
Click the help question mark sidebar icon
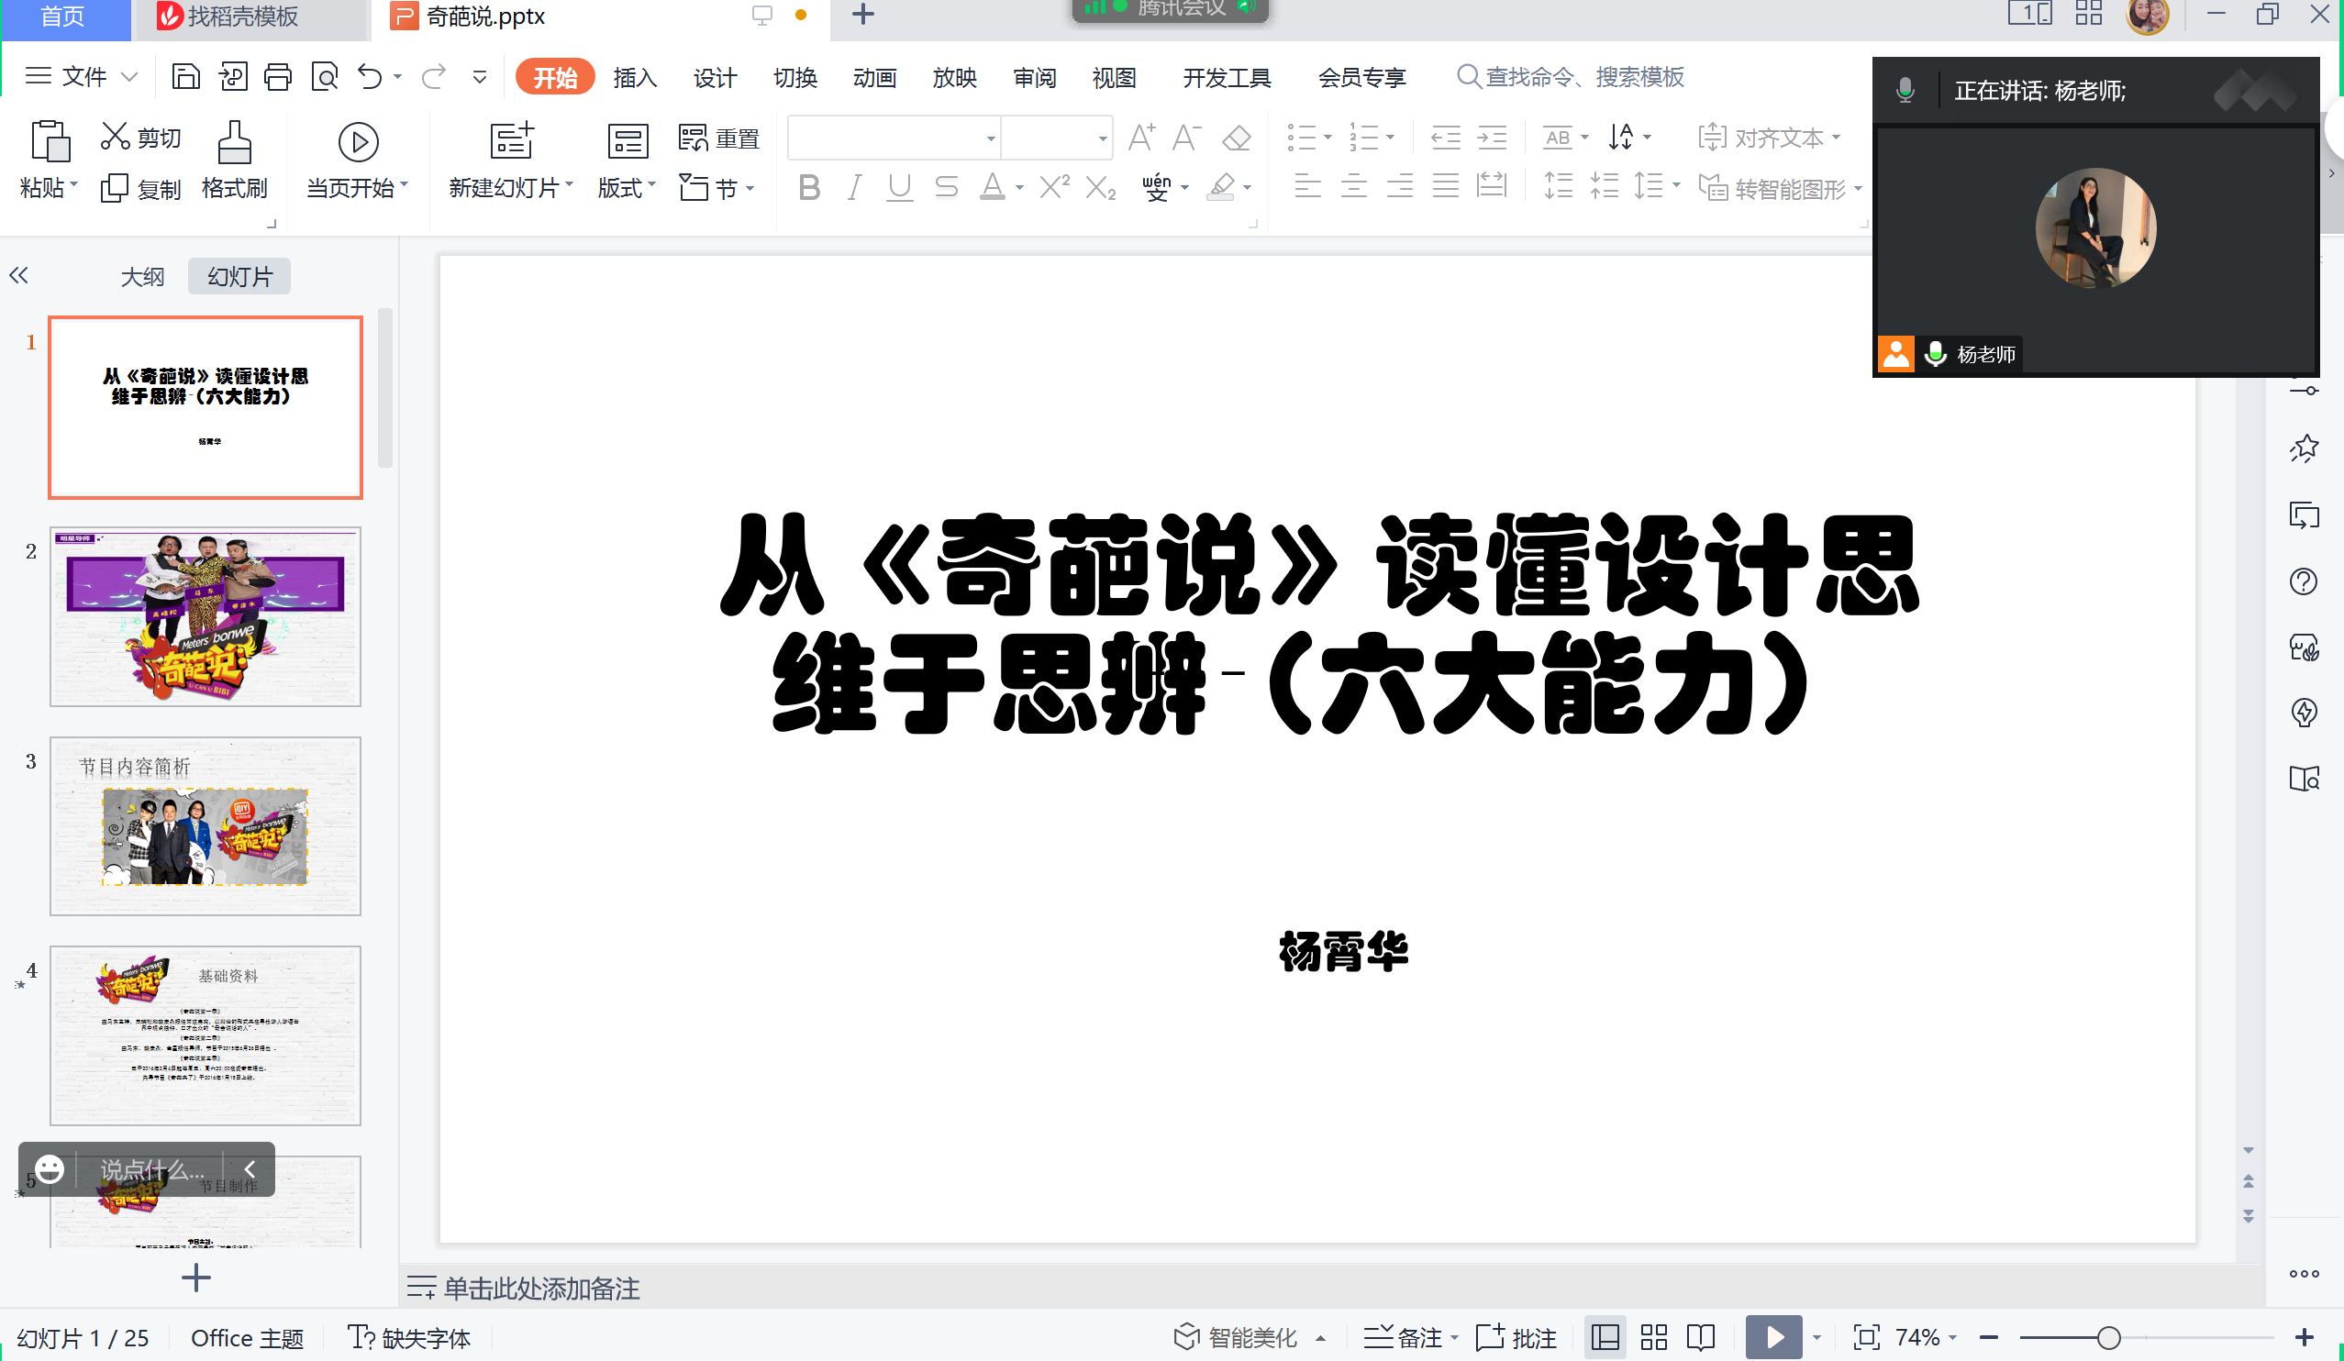point(2303,582)
